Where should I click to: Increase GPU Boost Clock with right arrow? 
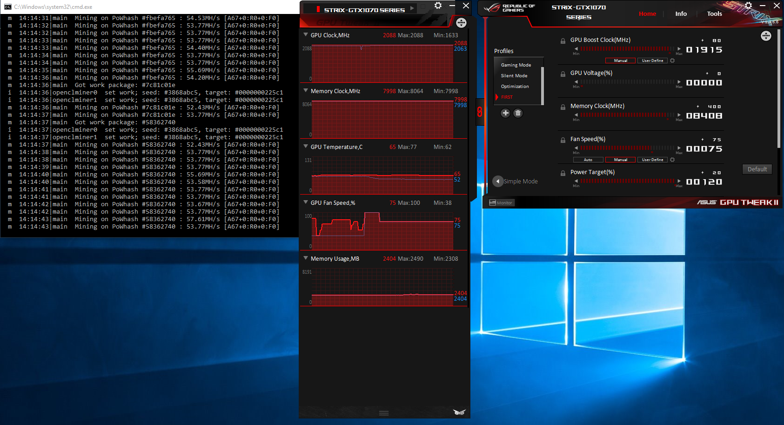point(679,48)
